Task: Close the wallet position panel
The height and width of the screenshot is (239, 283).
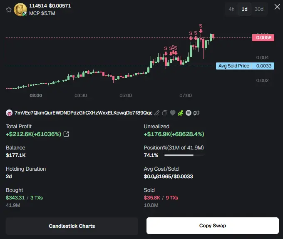Action: (x=277, y=7)
